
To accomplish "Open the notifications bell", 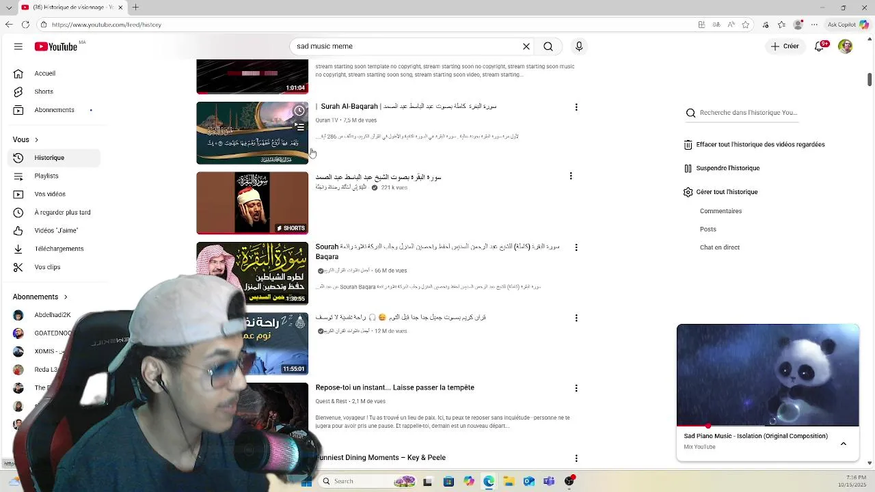I will click(x=820, y=46).
